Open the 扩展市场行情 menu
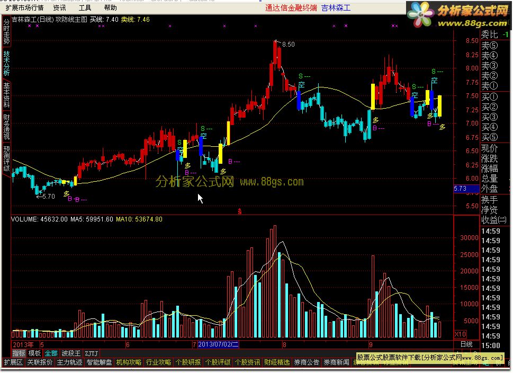Image resolution: width=513 pixels, height=373 pixels. [x=24, y=7]
